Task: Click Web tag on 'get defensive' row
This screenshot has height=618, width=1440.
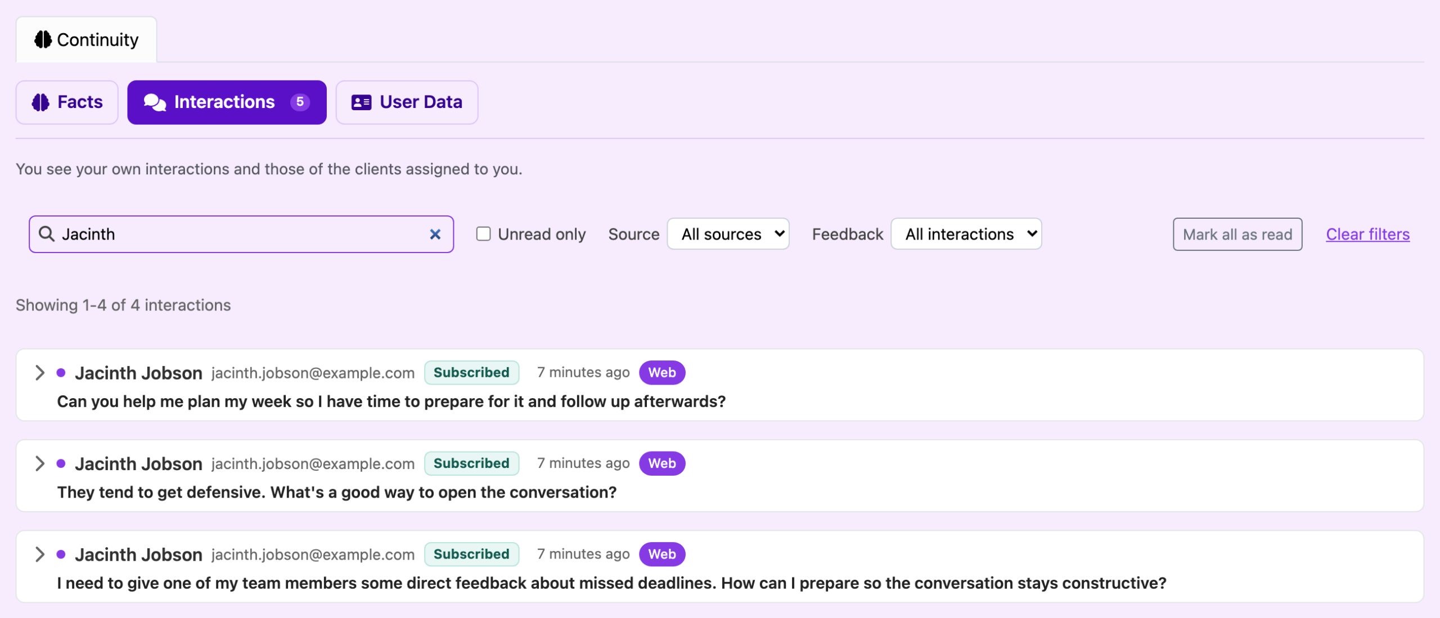Action: click(x=661, y=463)
